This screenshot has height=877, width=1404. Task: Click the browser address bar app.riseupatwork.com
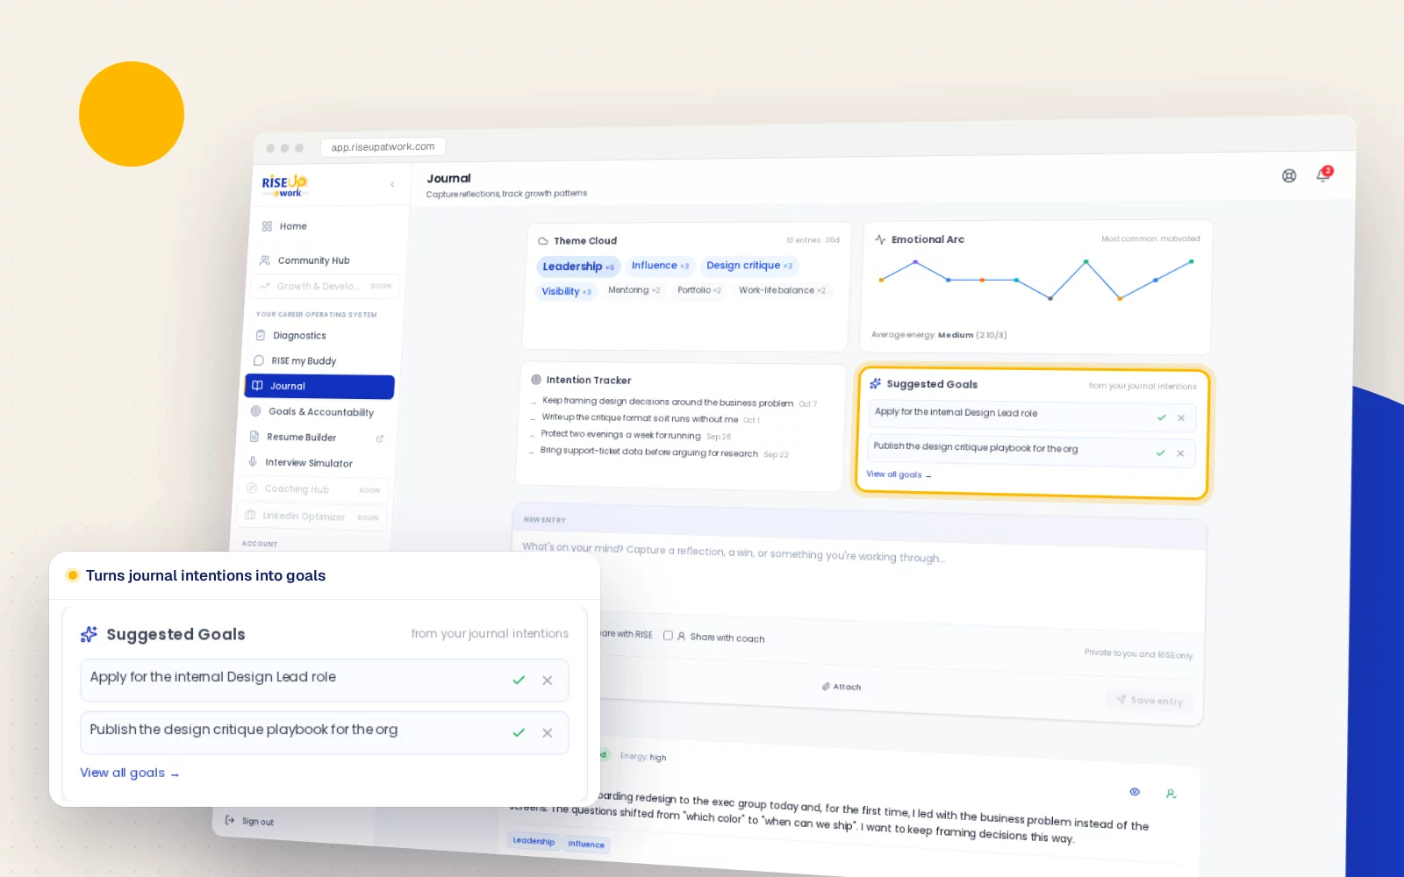[x=383, y=146]
